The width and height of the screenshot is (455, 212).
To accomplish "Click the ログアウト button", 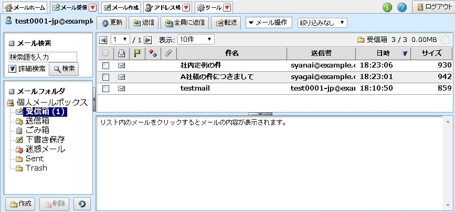I will pos(432,7).
